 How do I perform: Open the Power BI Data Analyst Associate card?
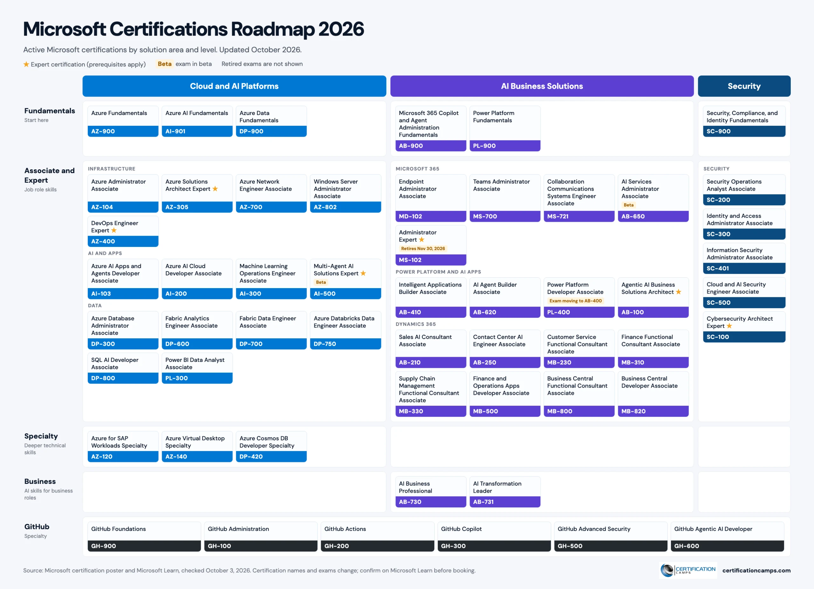tap(197, 368)
